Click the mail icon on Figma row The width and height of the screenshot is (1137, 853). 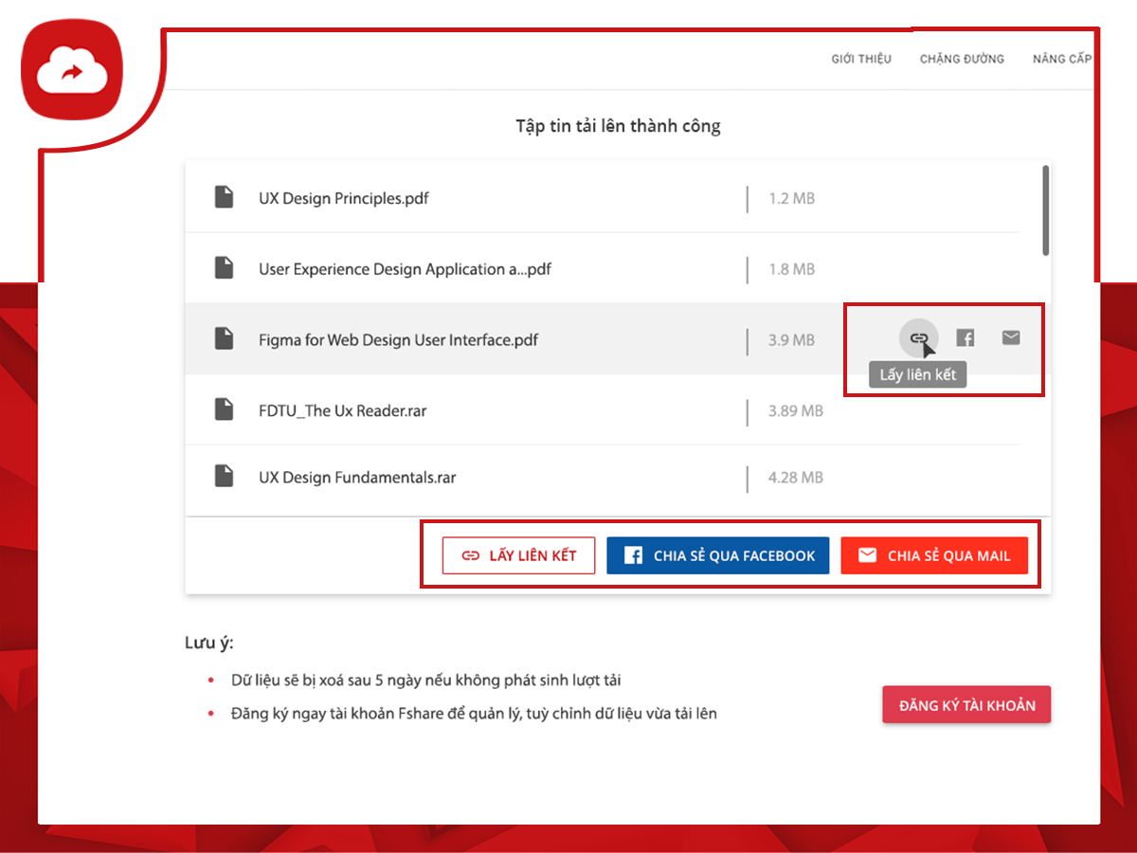tap(1011, 338)
